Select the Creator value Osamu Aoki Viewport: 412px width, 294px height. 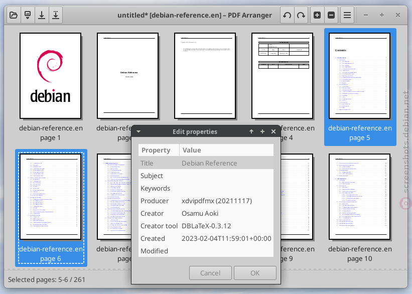tap(200, 213)
